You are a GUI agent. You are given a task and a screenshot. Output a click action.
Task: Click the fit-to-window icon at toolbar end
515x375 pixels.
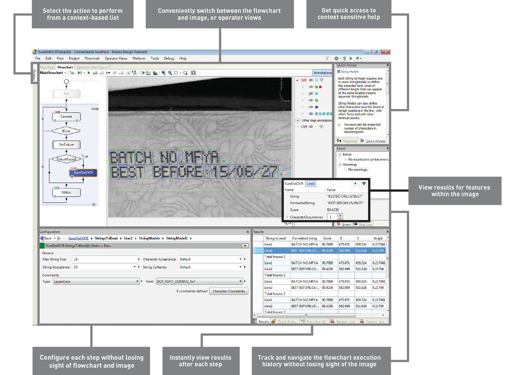coord(193,73)
